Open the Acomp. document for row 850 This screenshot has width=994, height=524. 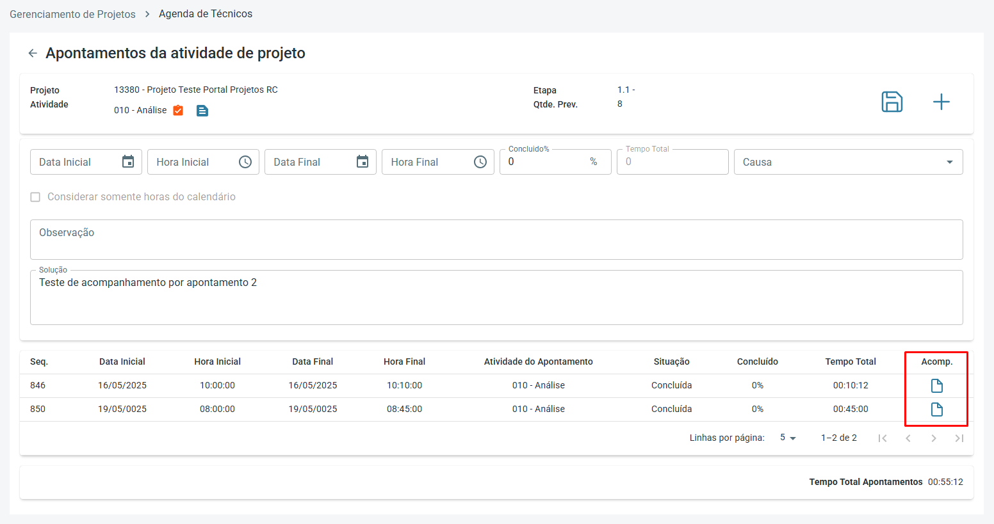click(x=936, y=409)
